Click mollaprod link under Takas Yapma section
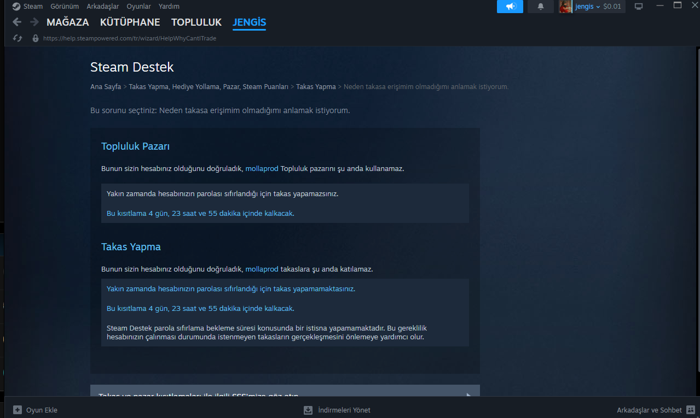Viewport: 700px width, 418px height. click(x=262, y=269)
